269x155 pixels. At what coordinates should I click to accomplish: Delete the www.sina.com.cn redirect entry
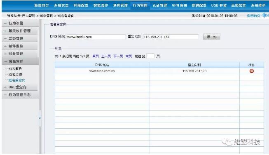point(252,71)
